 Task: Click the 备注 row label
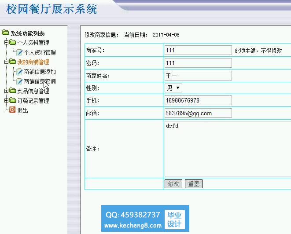[x=92, y=149]
